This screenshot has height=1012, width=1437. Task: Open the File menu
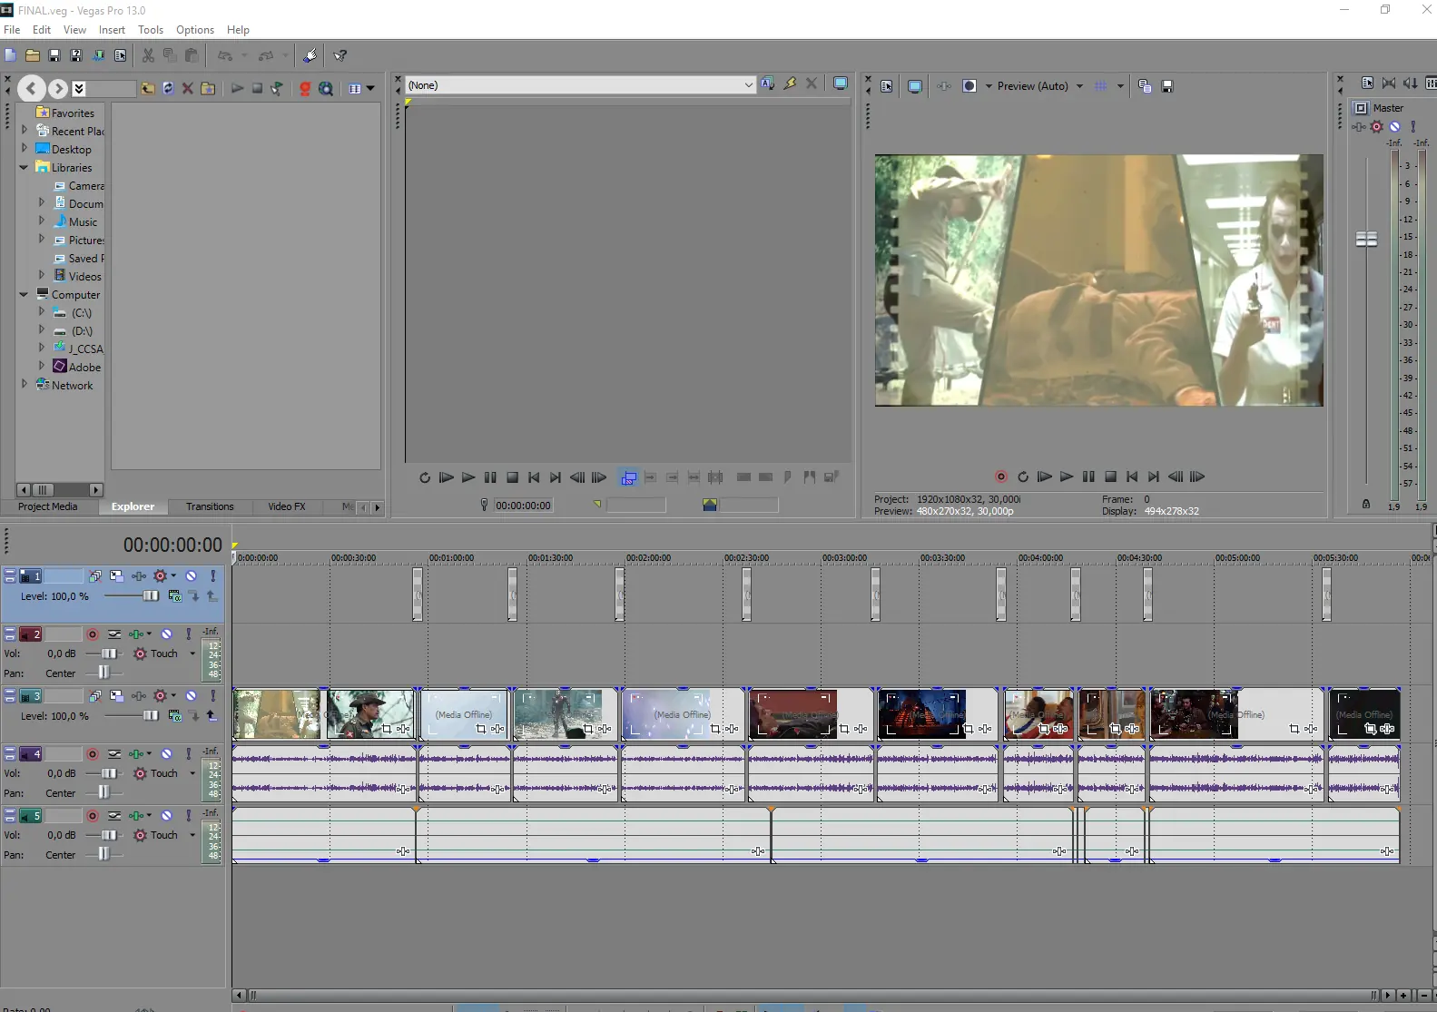tap(12, 29)
